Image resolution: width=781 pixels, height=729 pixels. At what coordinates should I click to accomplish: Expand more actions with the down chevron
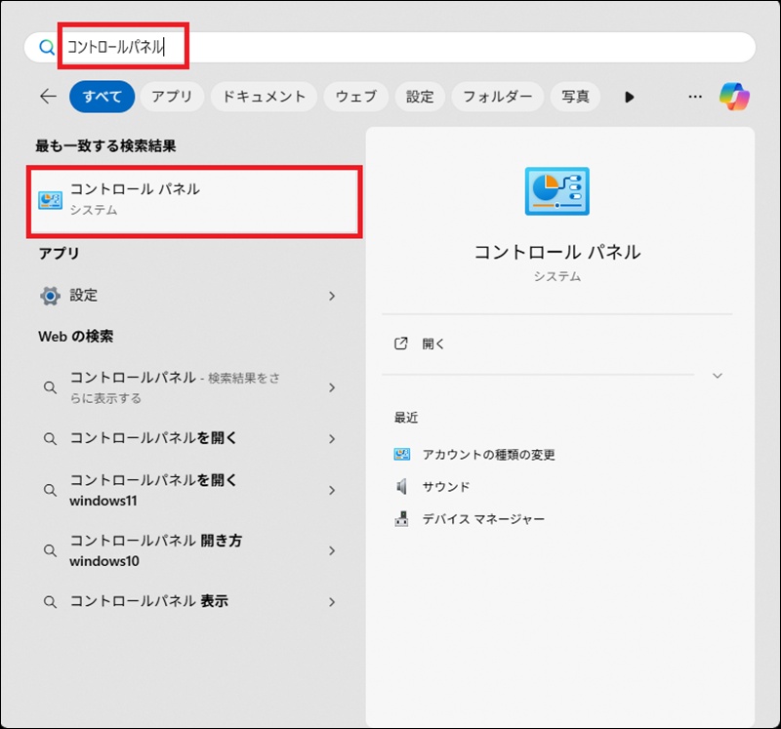coord(718,376)
